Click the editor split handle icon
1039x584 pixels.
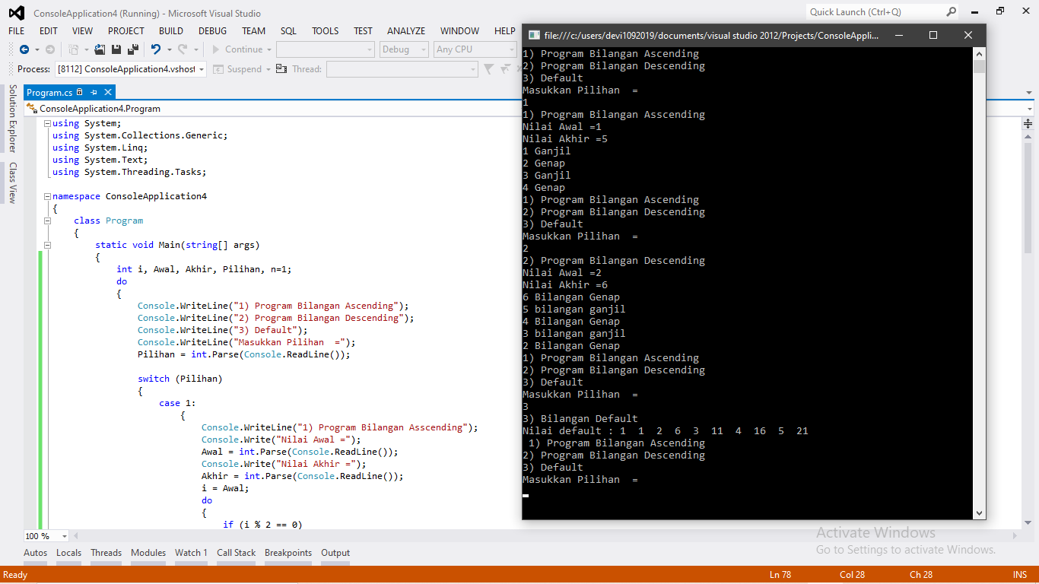point(1028,123)
